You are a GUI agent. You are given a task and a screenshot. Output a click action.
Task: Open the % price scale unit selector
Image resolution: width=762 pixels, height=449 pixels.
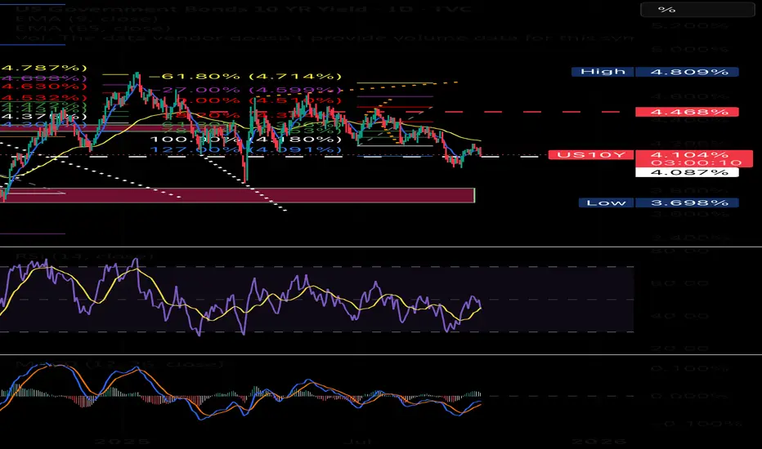click(697, 9)
